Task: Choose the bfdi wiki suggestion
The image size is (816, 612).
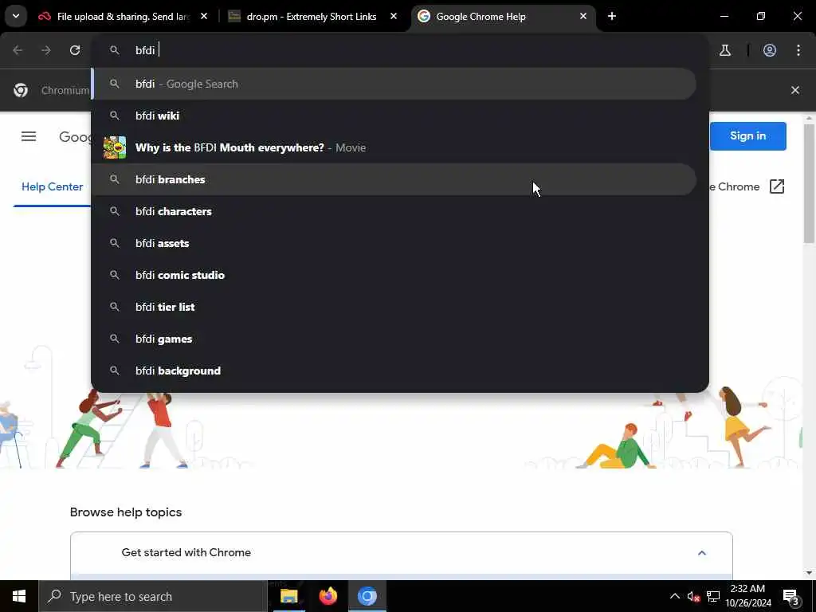Action: (x=394, y=116)
